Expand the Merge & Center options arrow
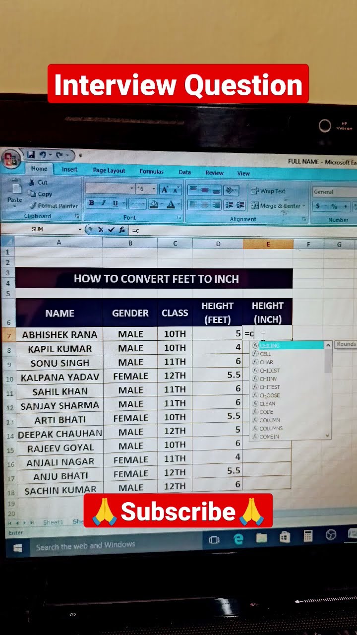 (303, 206)
